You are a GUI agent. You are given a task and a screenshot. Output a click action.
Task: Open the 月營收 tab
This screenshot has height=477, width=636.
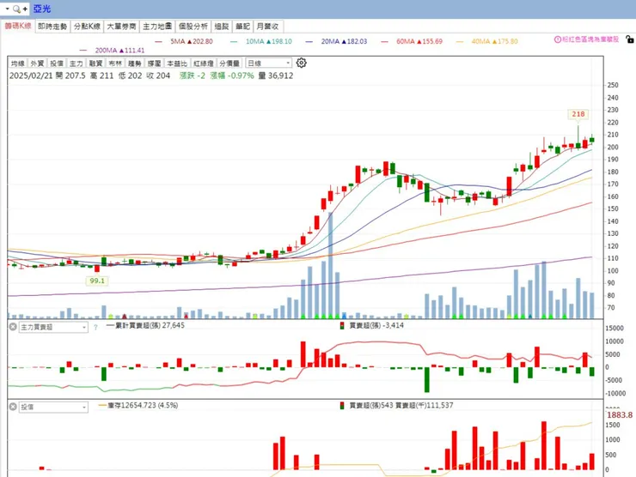pos(267,27)
